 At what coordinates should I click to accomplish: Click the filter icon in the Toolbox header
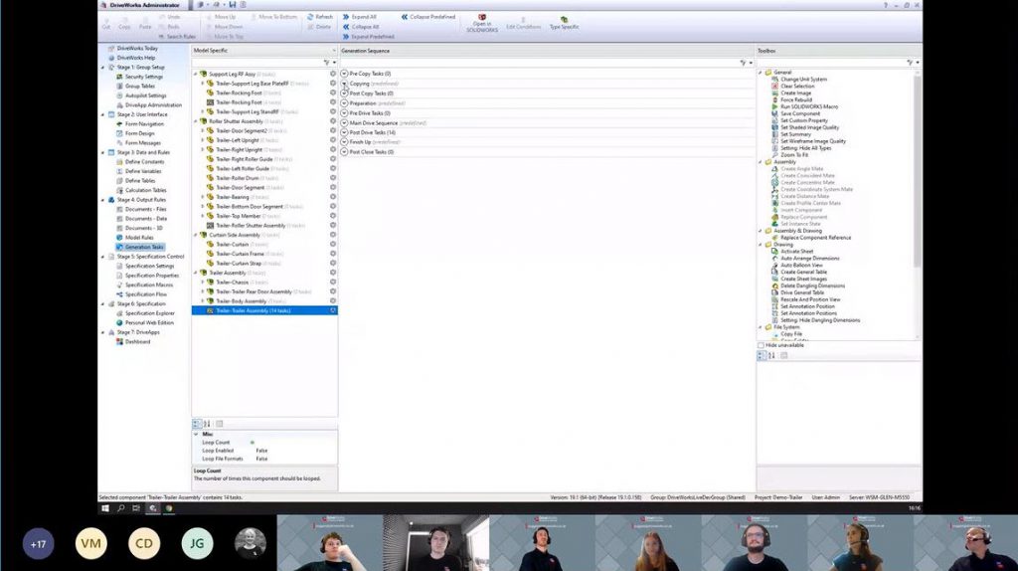tap(910, 63)
